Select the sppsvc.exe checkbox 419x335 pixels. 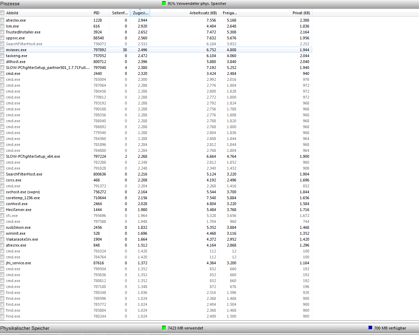tap(2, 38)
